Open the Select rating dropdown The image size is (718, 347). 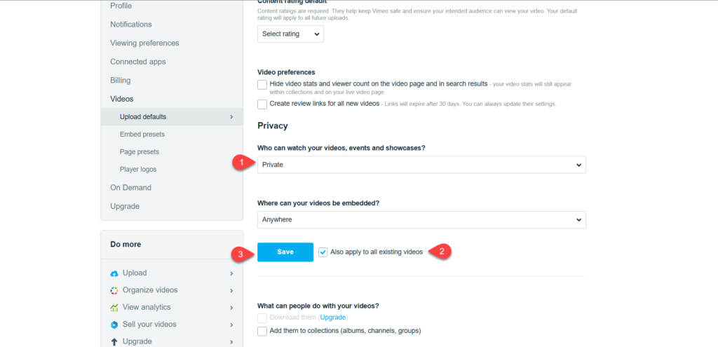coord(290,33)
